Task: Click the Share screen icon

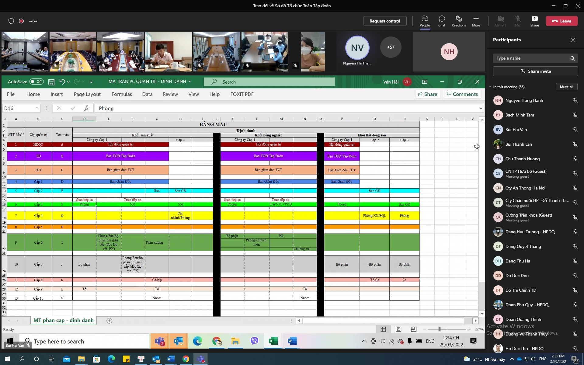Action: click(534, 21)
